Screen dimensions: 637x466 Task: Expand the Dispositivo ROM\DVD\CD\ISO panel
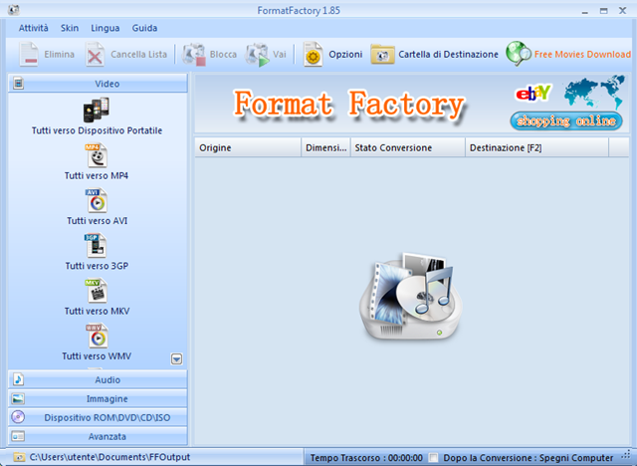point(98,417)
